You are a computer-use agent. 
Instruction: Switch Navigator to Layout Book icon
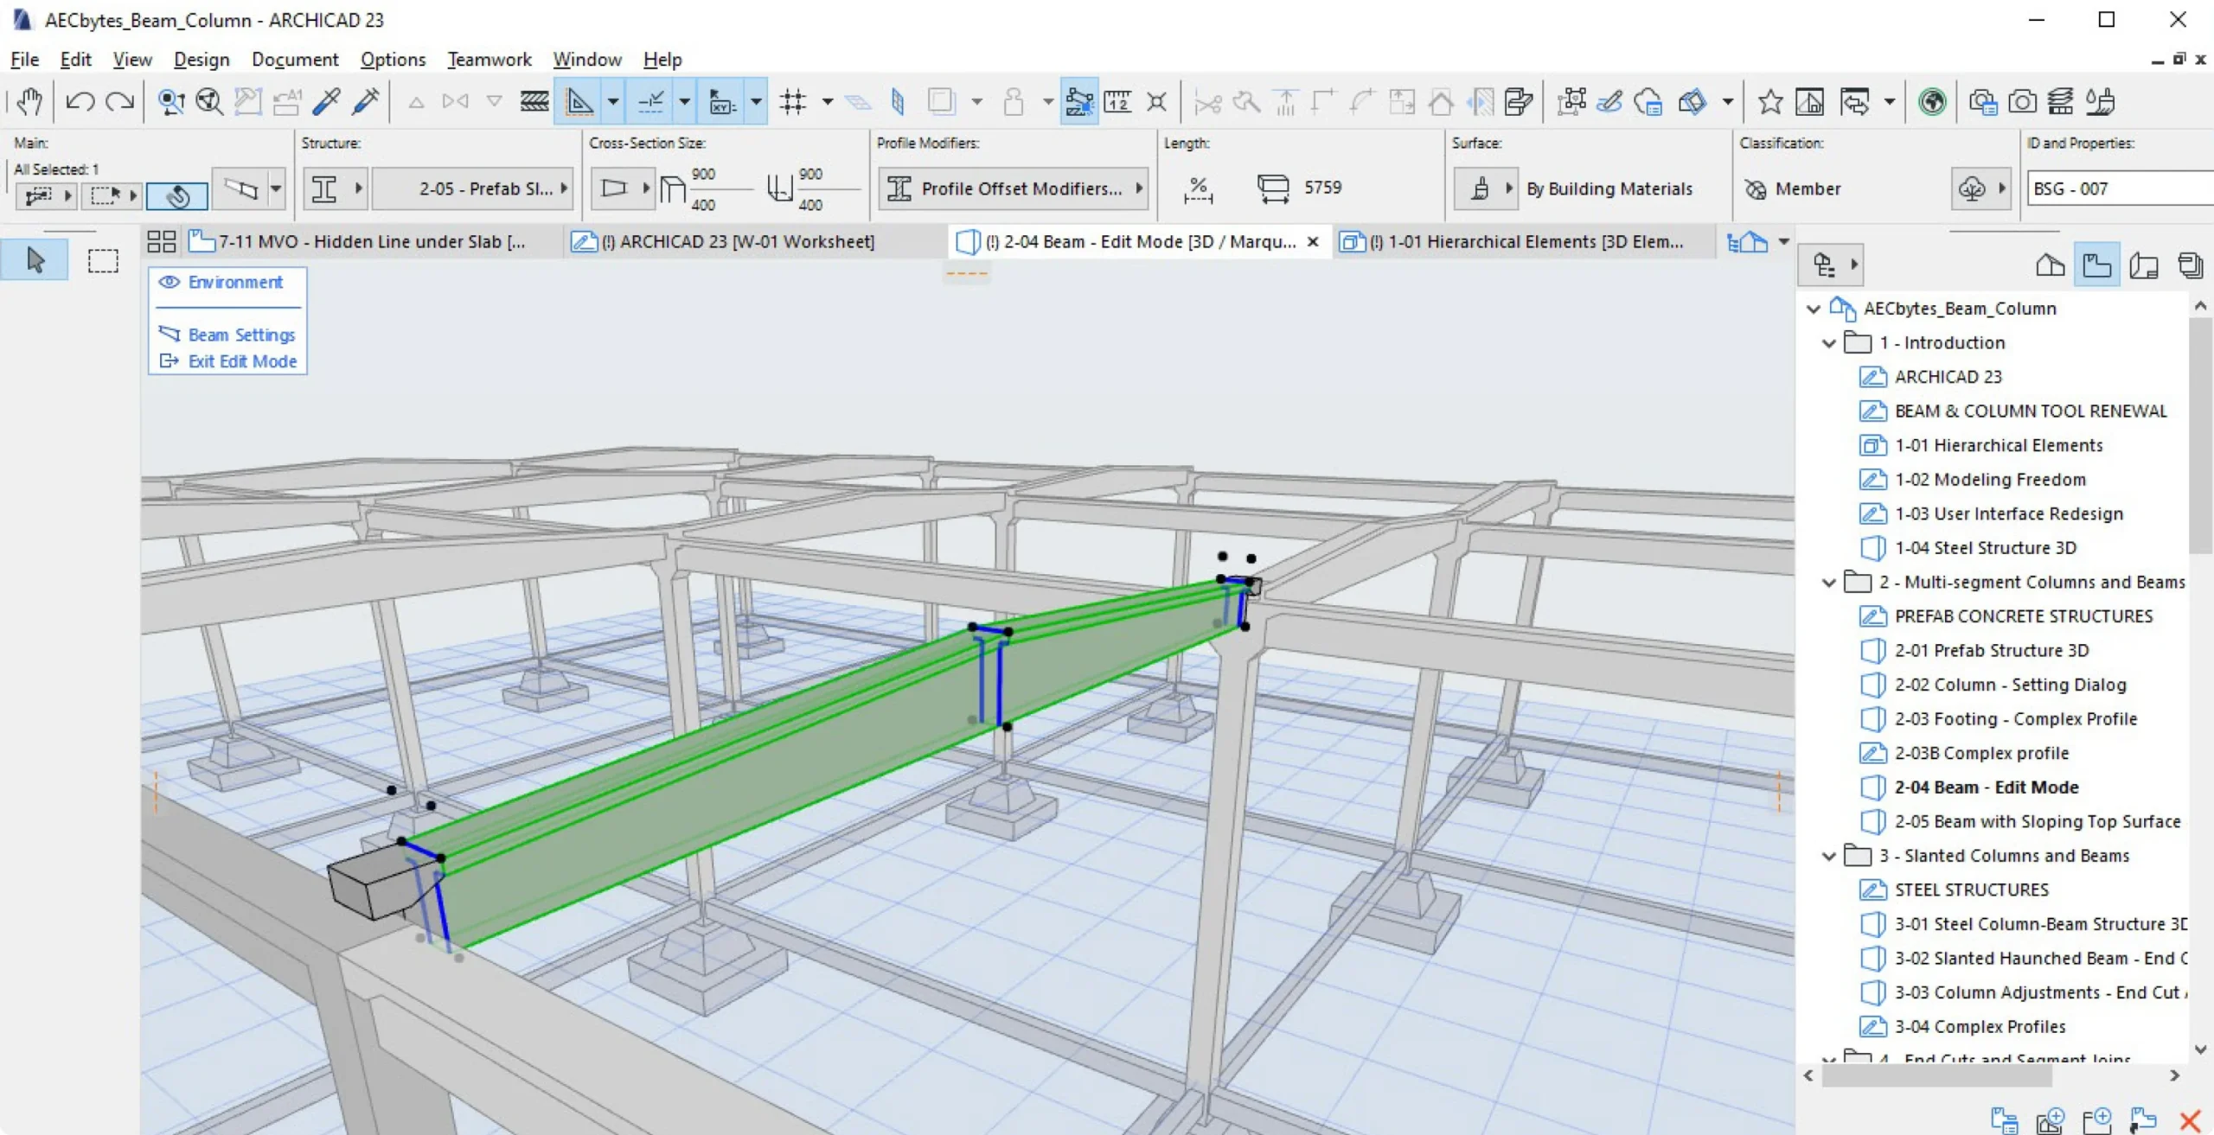pos(2144,265)
